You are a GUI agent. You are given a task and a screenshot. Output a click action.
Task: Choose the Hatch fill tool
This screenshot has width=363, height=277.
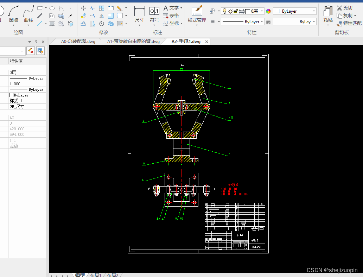point(52,23)
